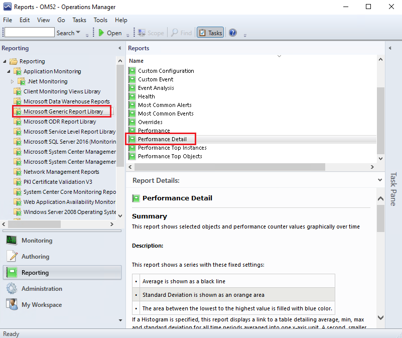
Task: Click Custom Event report icon
Action: (132, 79)
